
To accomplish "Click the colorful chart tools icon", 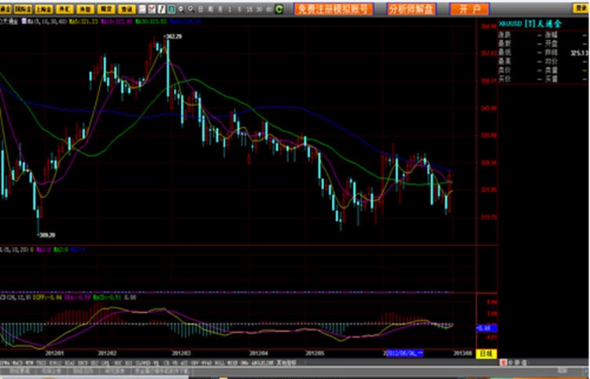I will 152,9.
